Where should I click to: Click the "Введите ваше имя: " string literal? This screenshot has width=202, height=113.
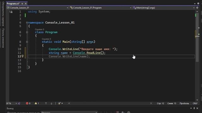click(x=97, y=49)
